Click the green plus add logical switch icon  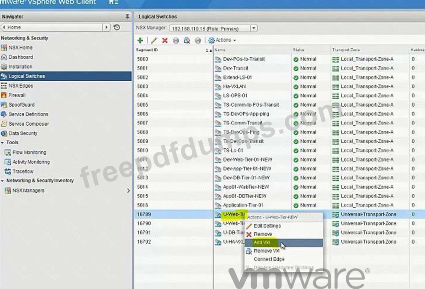point(140,41)
